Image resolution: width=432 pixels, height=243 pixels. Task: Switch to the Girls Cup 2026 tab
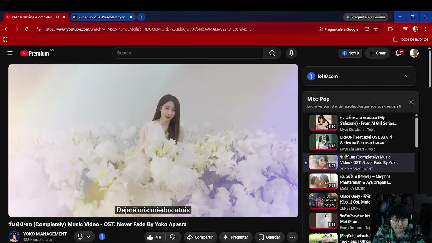pos(103,17)
